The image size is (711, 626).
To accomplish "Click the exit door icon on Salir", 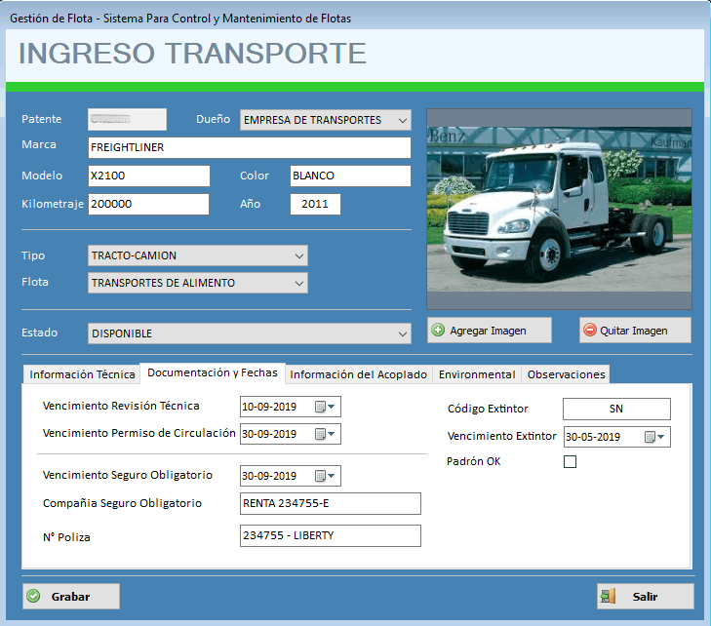I will [x=608, y=596].
